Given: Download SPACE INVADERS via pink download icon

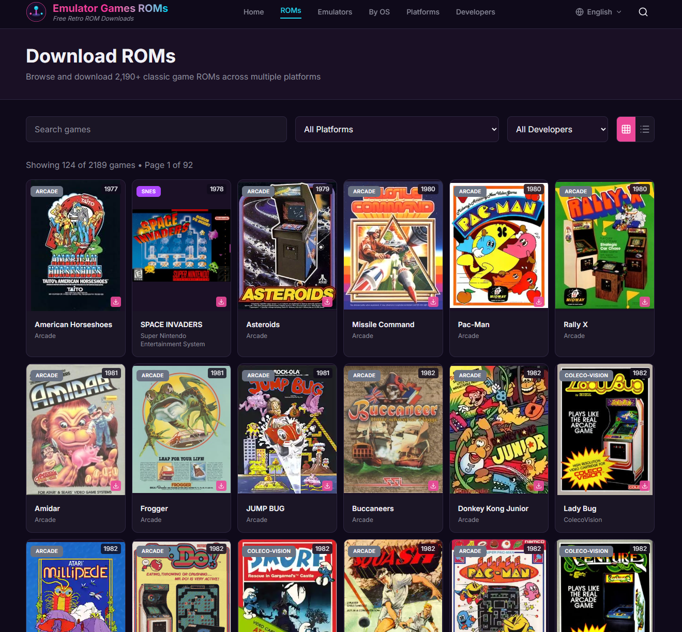Looking at the screenshot, I should point(221,301).
